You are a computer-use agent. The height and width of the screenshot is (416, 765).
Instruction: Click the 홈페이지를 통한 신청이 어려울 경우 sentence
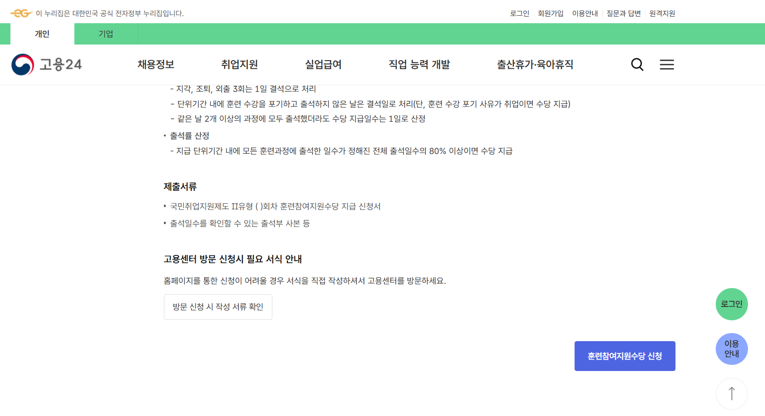305,281
